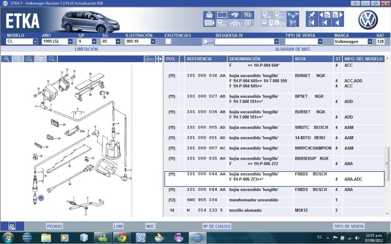Open the Ilustración dropdown showing 905-10
The image size is (391, 244).
[153, 42]
